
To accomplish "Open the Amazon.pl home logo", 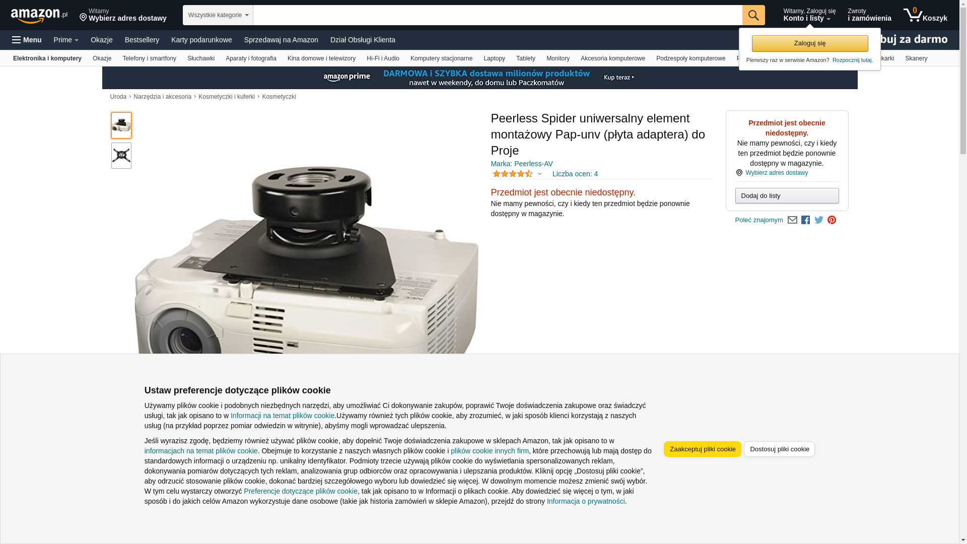I will 39,16.
